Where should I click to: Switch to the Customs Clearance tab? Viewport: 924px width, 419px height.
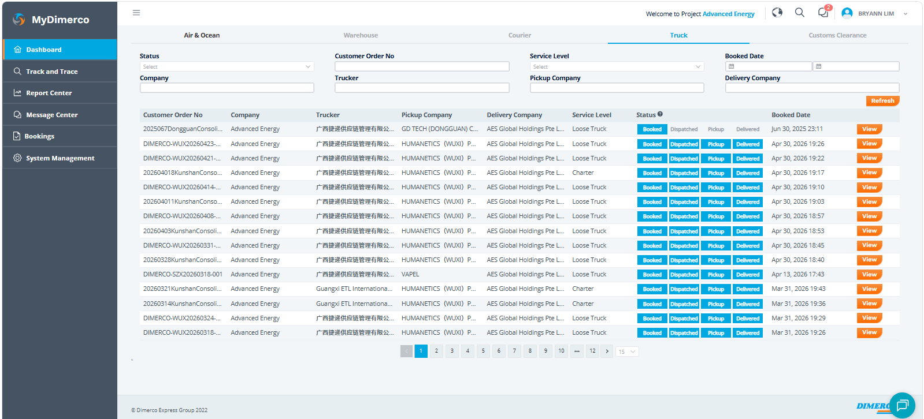click(837, 35)
